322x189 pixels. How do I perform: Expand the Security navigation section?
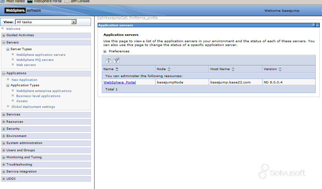click(4, 129)
